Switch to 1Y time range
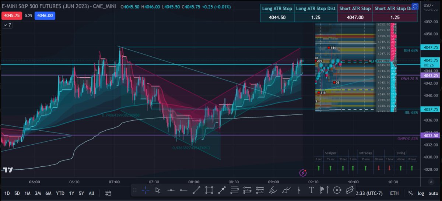 point(71,193)
